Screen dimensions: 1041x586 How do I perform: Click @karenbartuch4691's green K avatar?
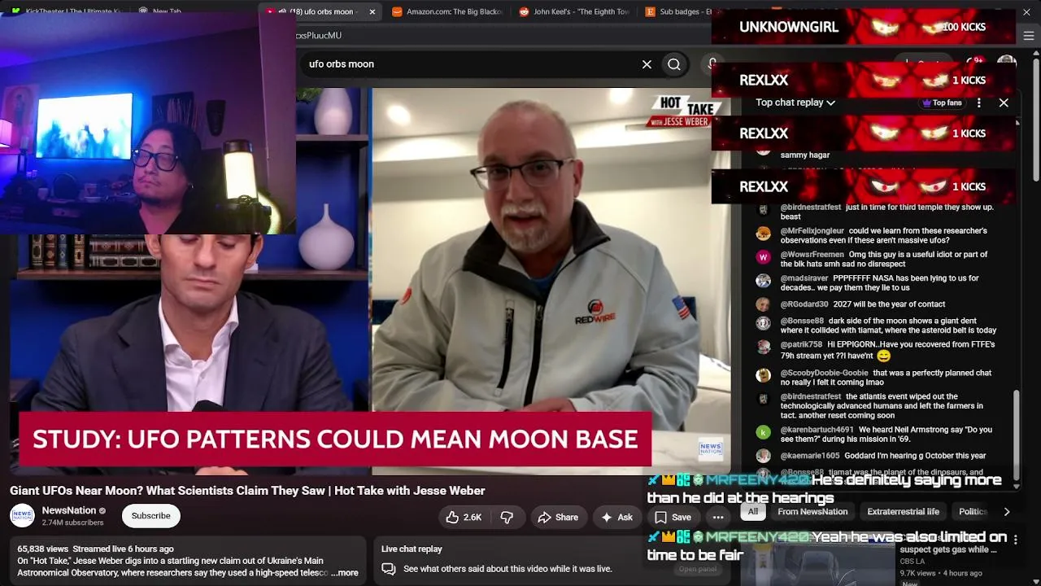tap(763, 433)
